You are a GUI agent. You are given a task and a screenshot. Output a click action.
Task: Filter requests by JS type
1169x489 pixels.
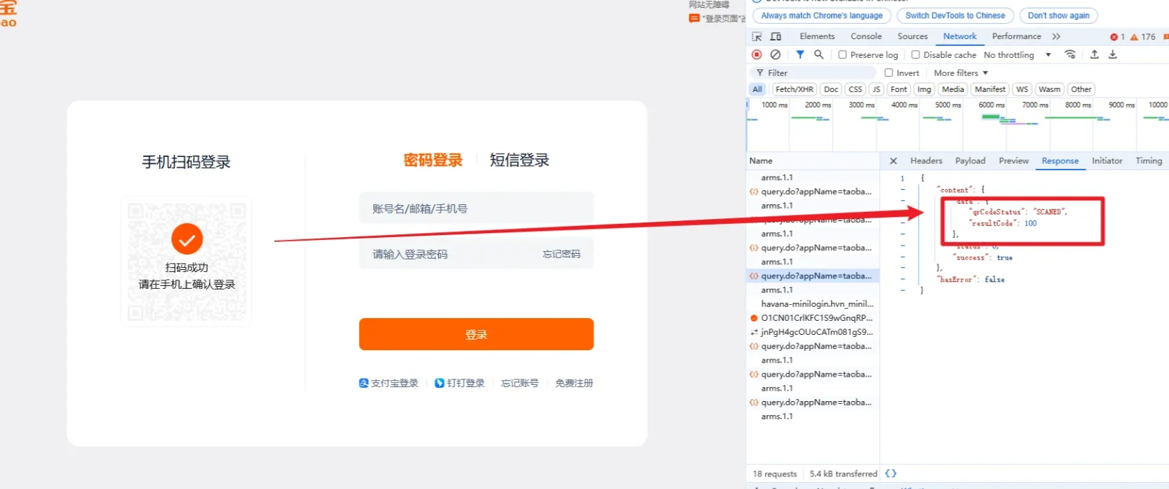[876, 89]
